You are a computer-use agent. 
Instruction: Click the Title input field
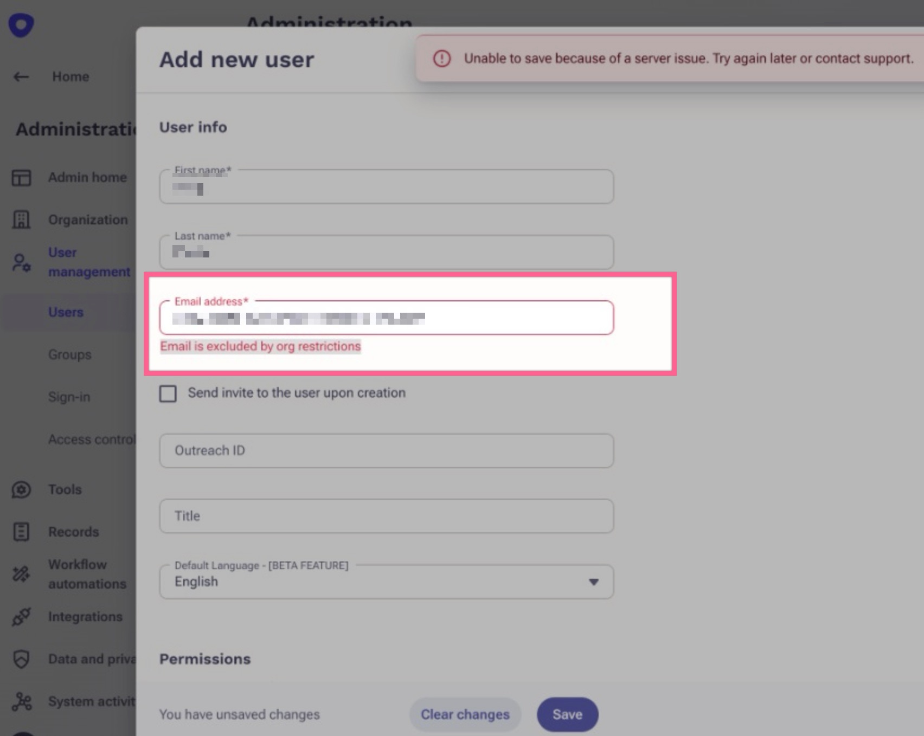point(387,516)
